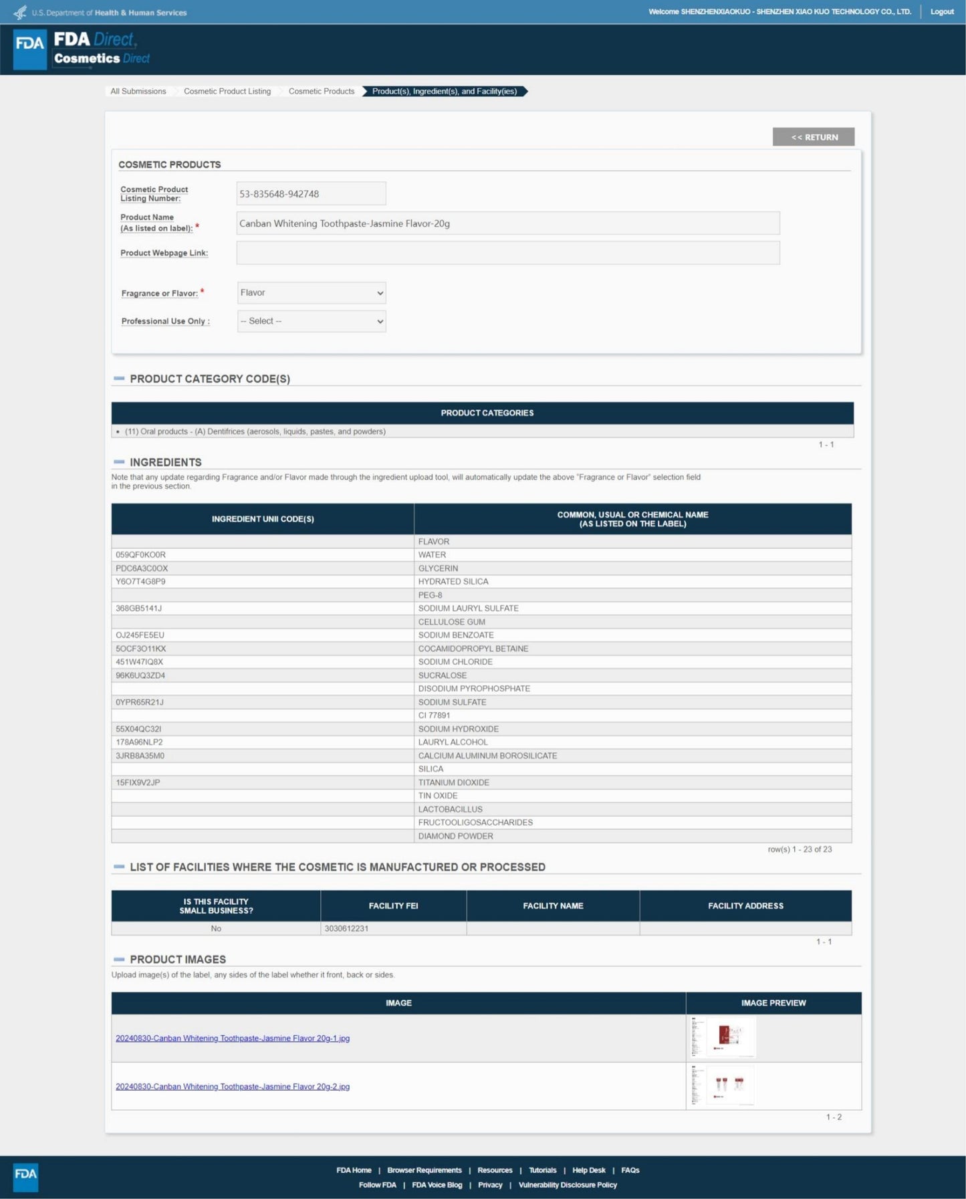Open Jasmine Flavor 20g-1.jpg image link

pos(233,1039)
